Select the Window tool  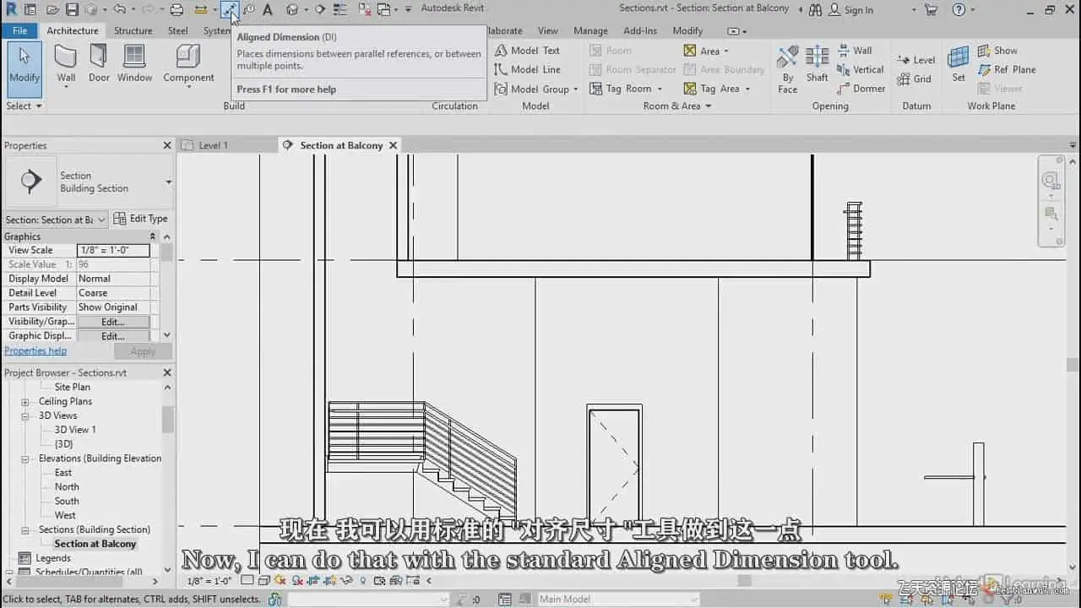(134, 63)
